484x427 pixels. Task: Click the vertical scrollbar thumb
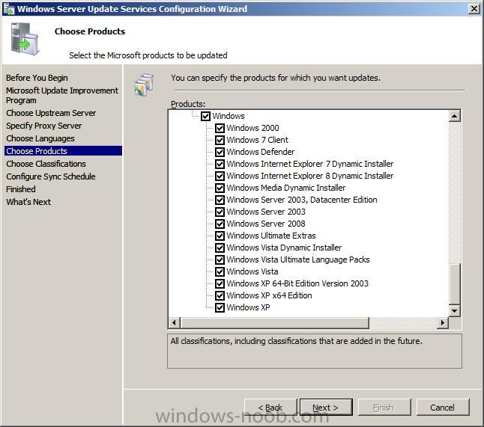pyautogui.click(x=454, y=284)
